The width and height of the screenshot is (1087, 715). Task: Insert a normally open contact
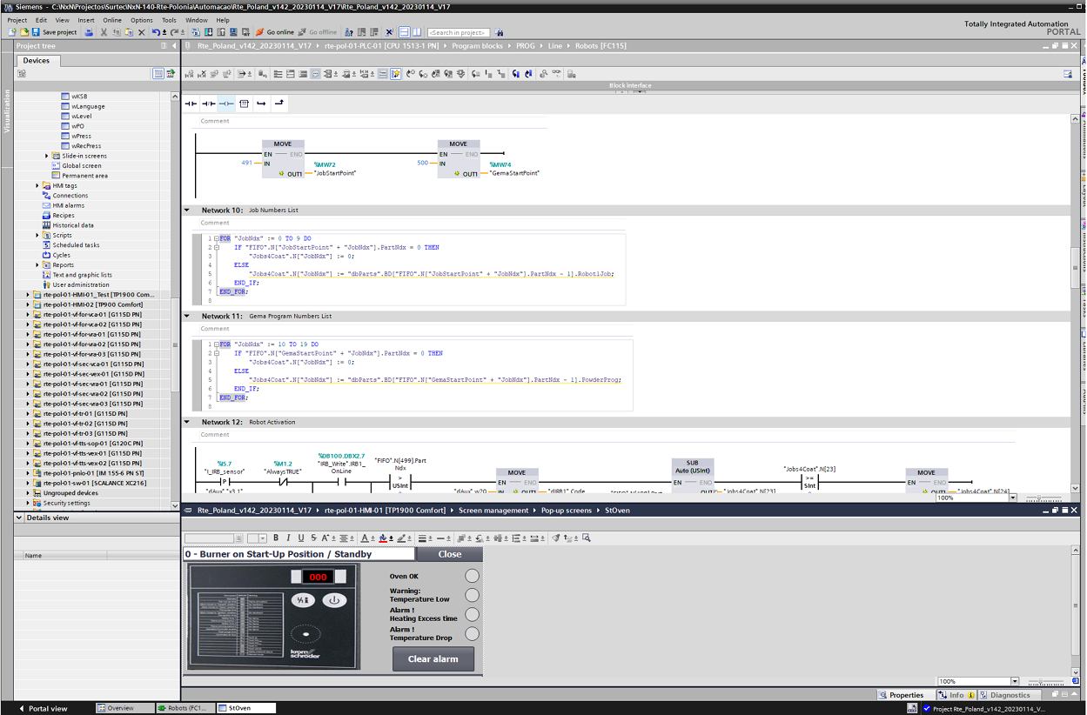coord(191,104)
